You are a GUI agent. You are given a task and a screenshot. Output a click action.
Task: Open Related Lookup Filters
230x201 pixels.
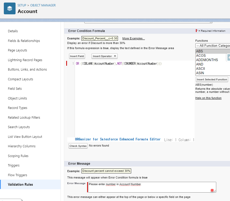[24, 118]
